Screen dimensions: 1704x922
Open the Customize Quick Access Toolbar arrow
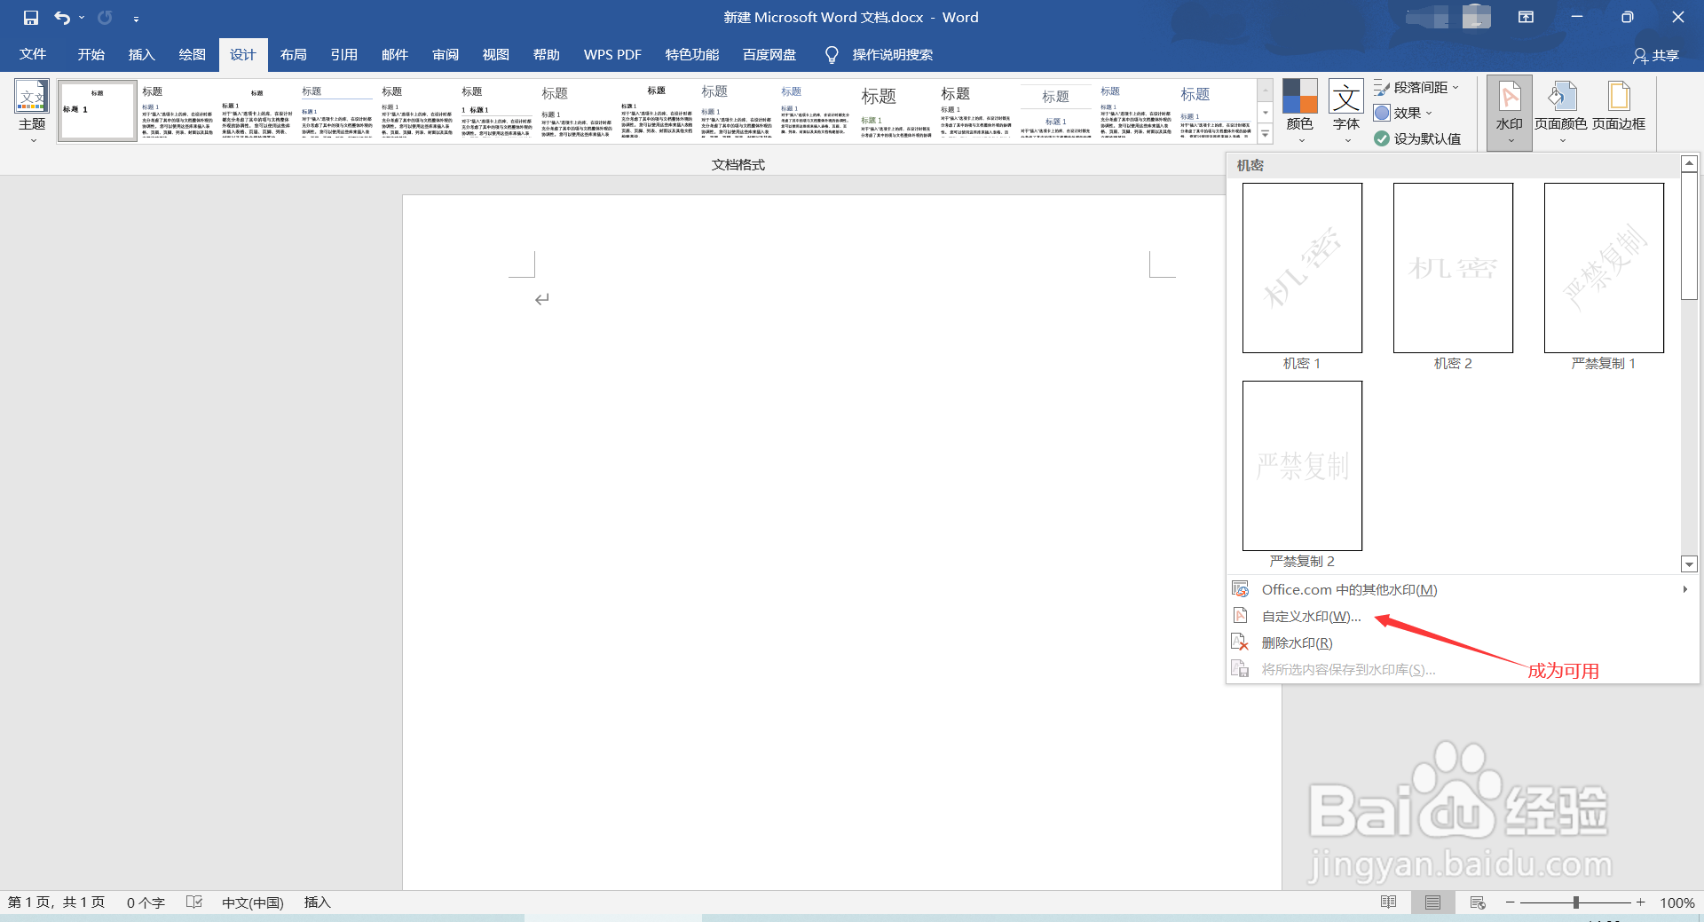[x=136, y=19]
